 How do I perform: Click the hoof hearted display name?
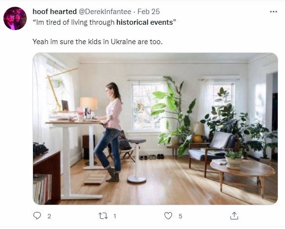coord(54,12)
